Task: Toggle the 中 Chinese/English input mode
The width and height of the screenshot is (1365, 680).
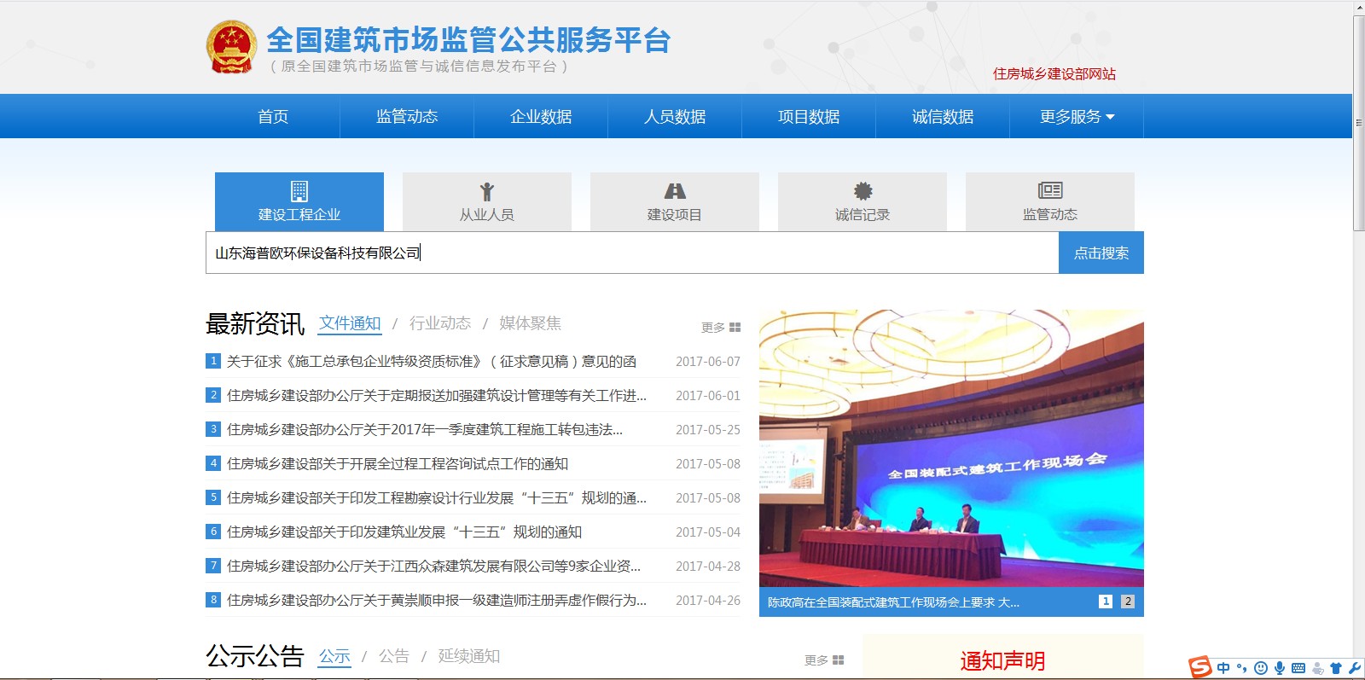Action: point(1223,668)
